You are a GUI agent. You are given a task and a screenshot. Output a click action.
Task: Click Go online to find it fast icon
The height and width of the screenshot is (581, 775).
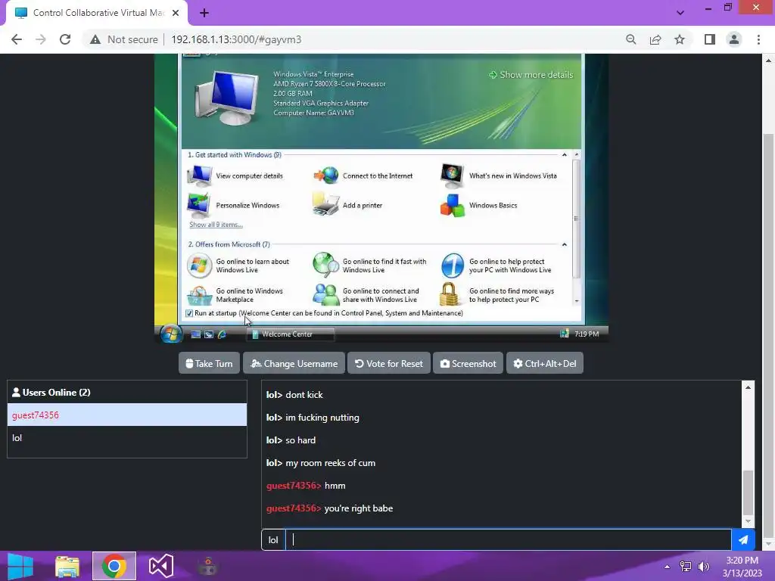(325, 265)
